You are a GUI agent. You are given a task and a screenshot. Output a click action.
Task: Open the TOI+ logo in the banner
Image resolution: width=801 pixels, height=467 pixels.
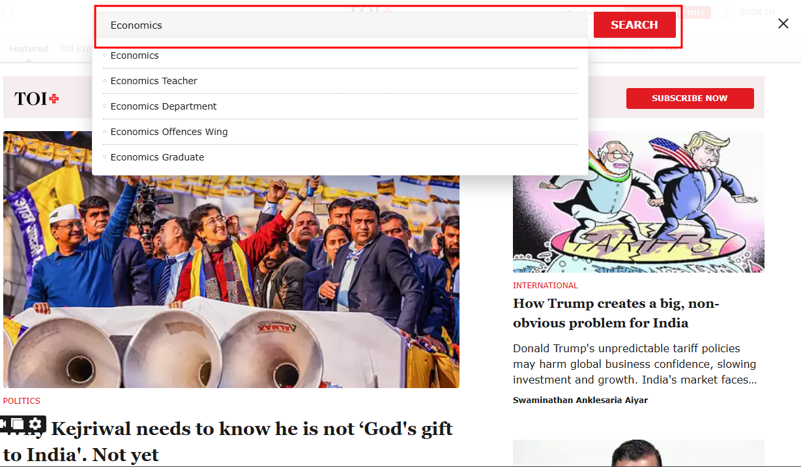click(36, 98)
